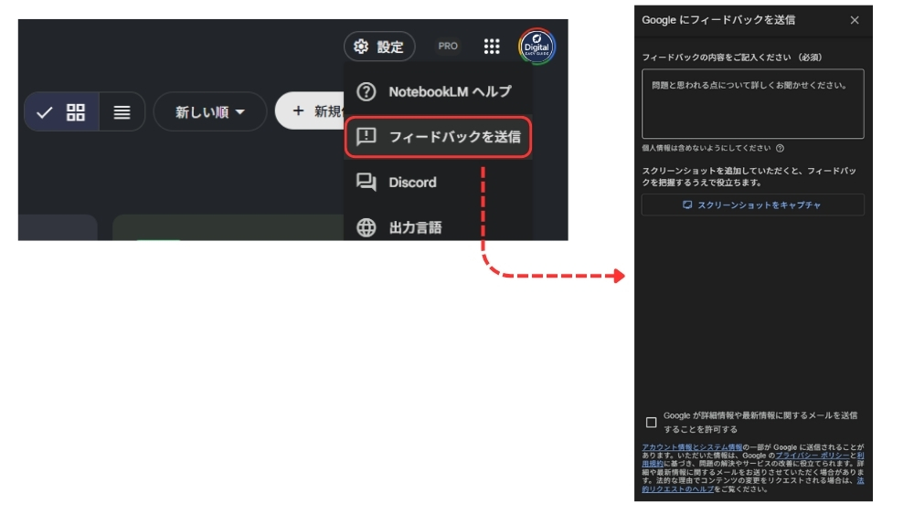Viewport: 914px width, 514px height.
Task: Click help icon beside 個人情報は含めないようにしてください
Action: coord(780,148)
